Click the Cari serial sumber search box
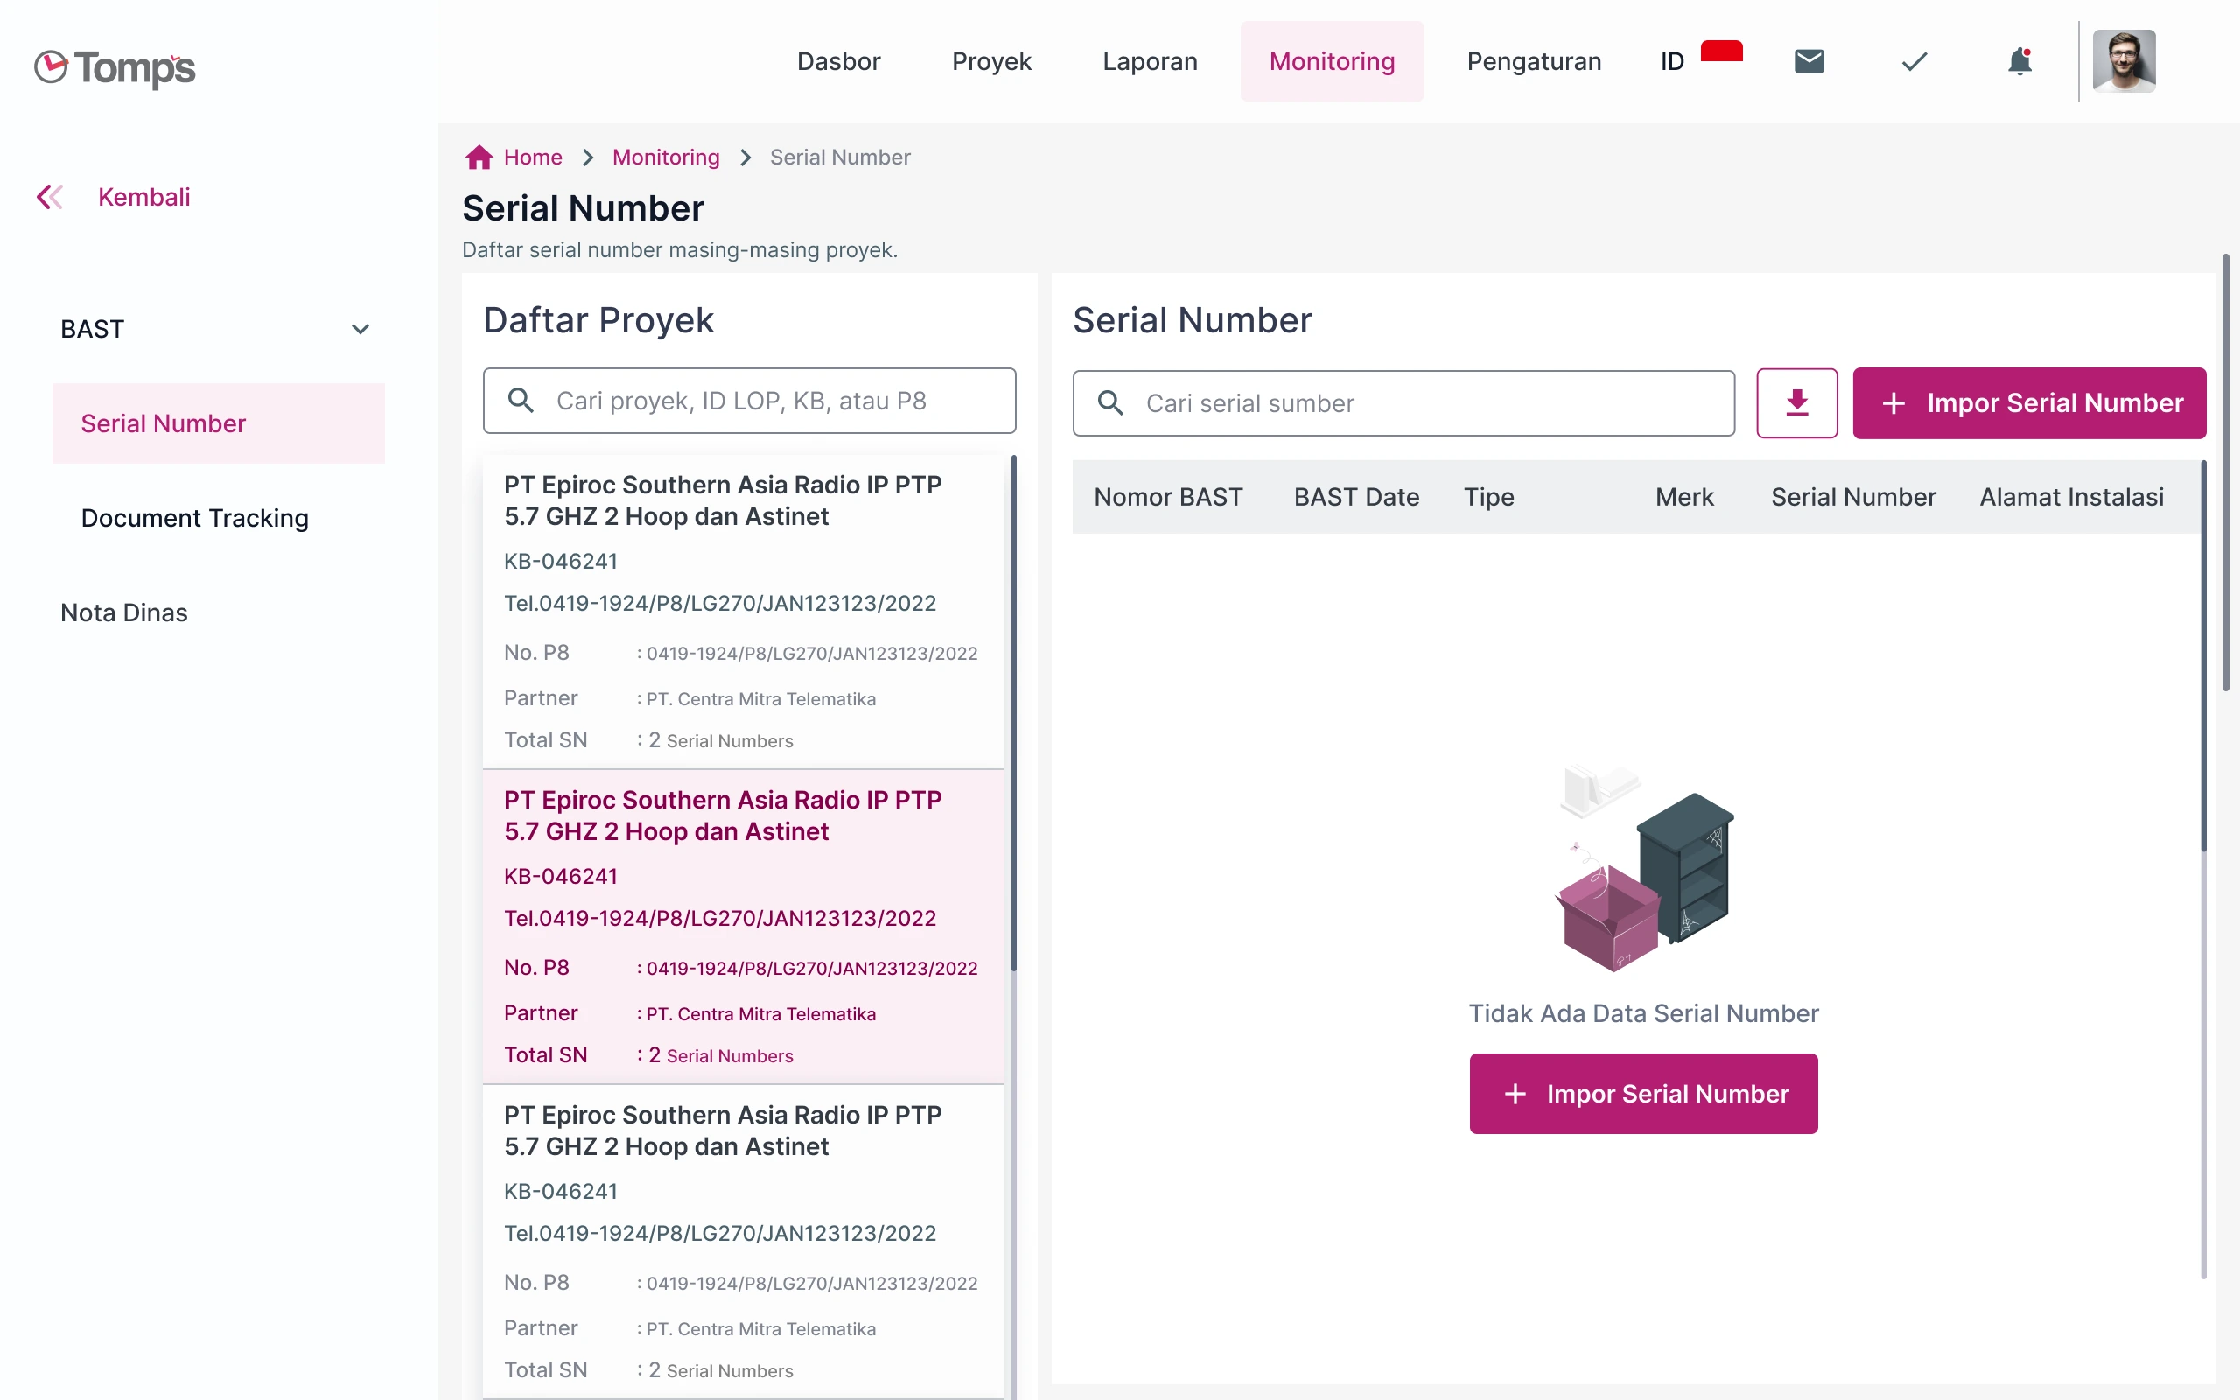Image resolution: width=2240 pixels, height=1400 pixels. [1403, 402]
